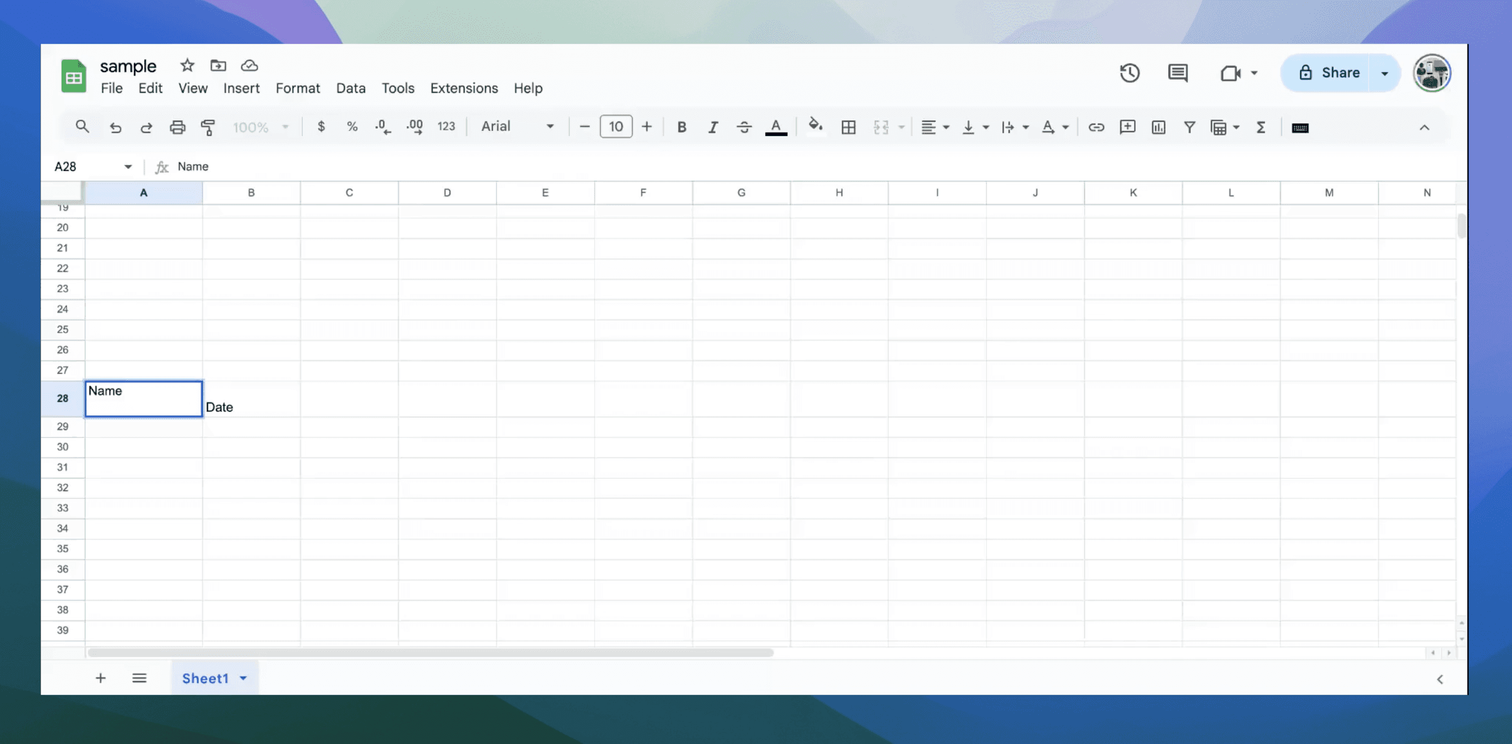Open the Share options dropdown arrow
Screen dimensions: 1512x744
(1384, 73)
